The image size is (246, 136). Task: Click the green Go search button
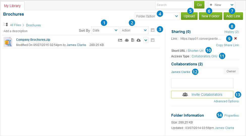tap(199, 5)
